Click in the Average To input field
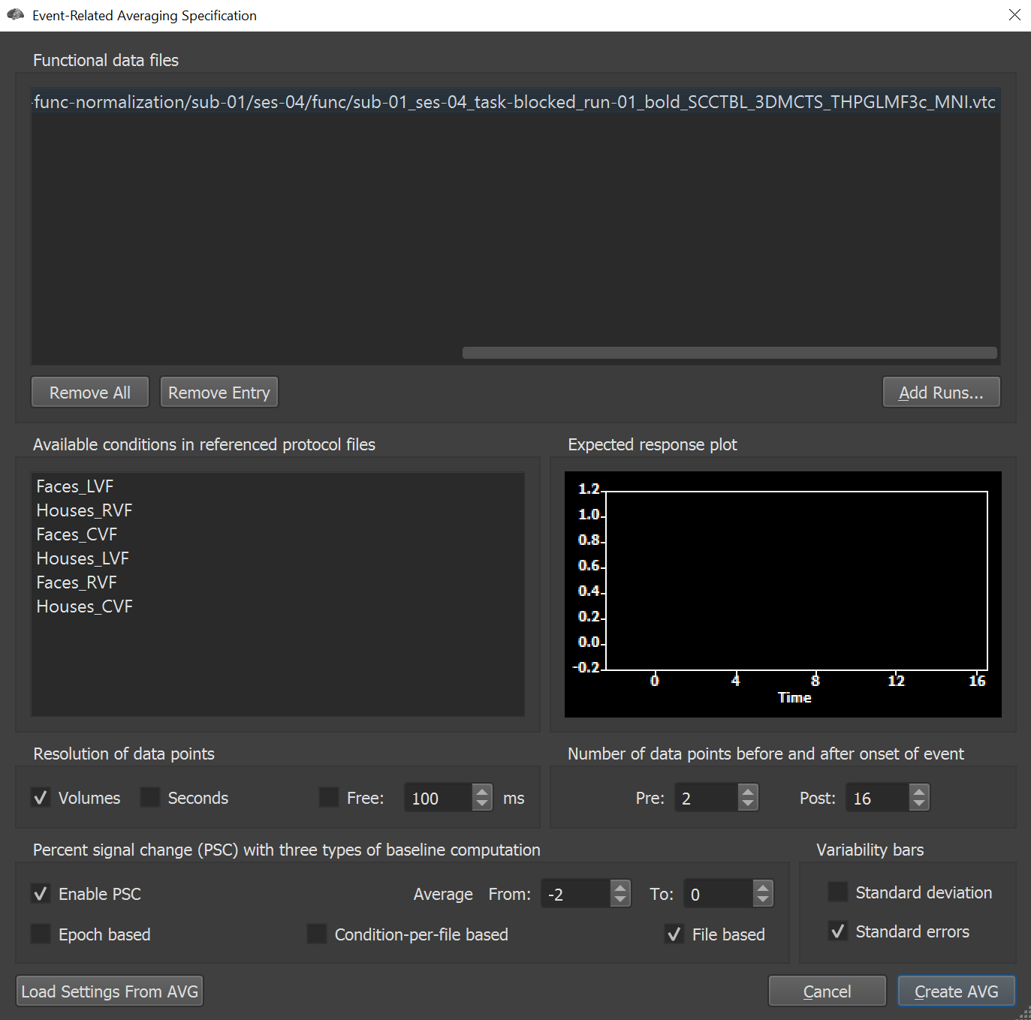1031x1020 pixels. pyautogui.click(x=717, y=894)
